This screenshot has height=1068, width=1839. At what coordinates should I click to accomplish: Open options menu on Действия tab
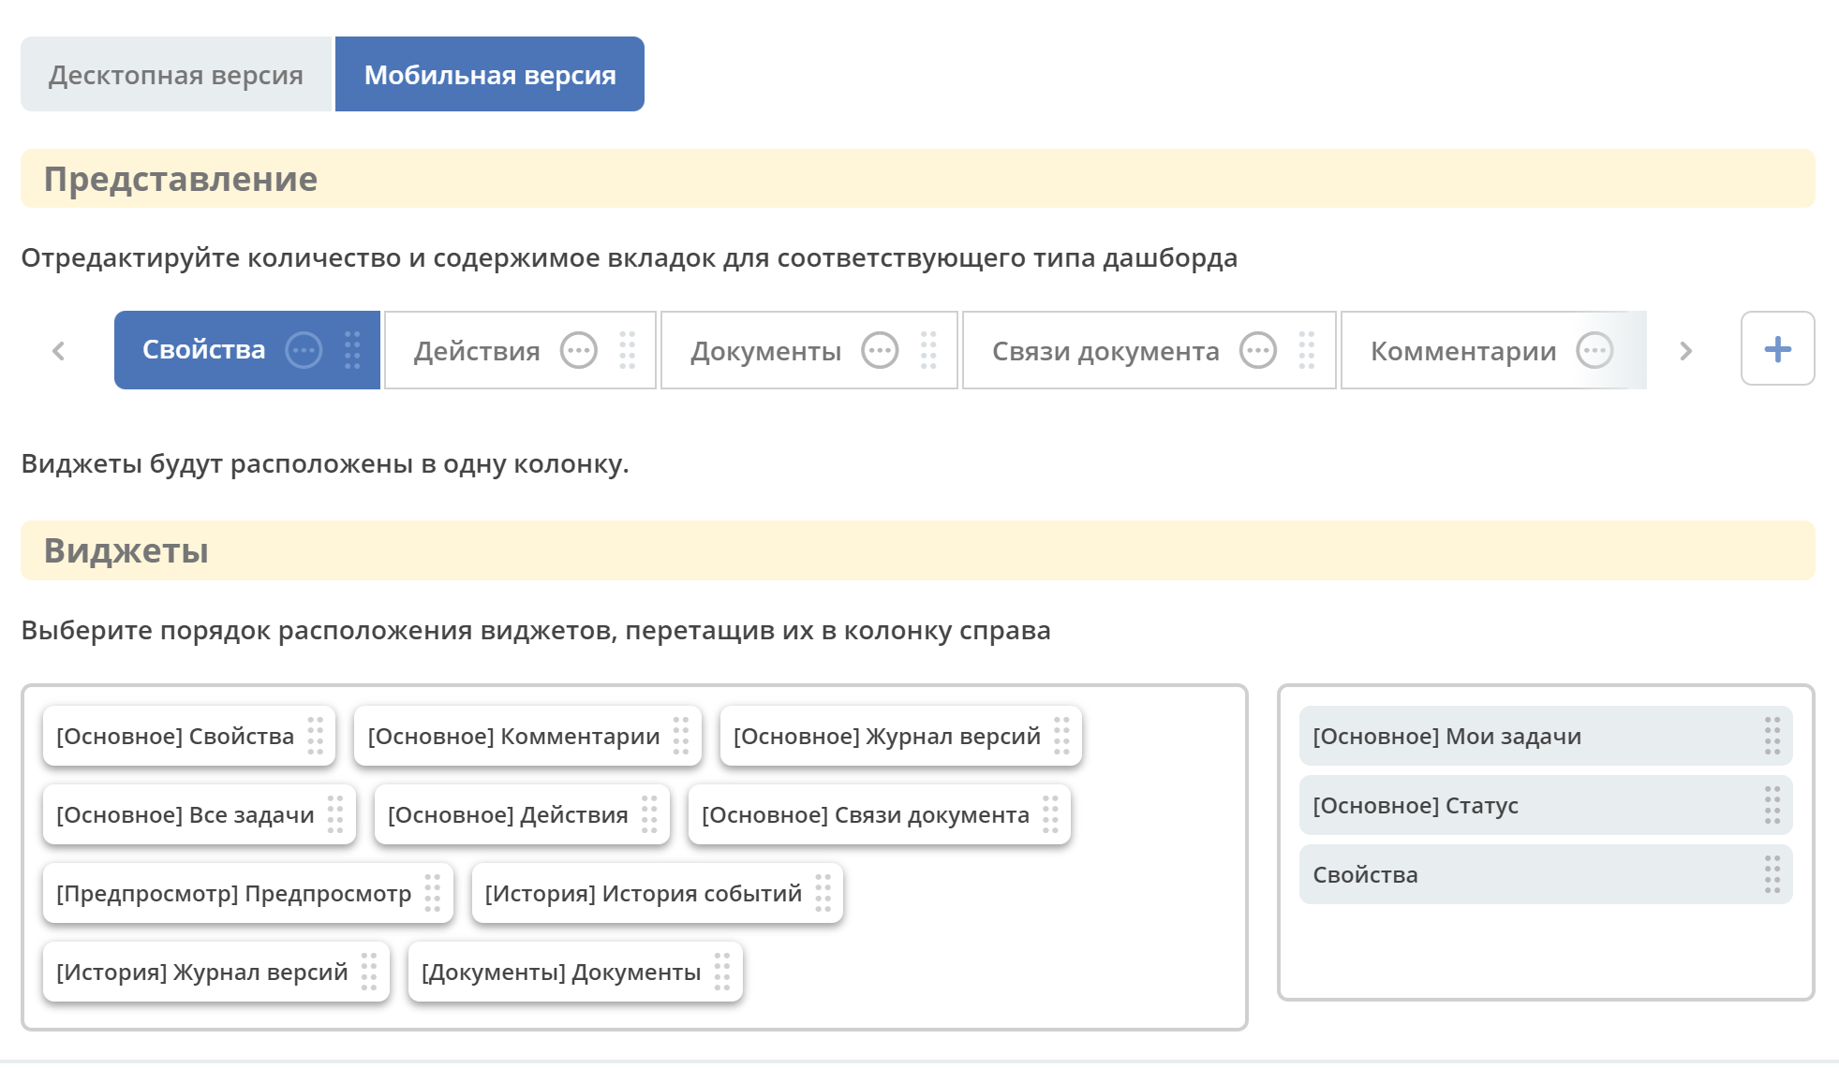(x=579, y=351)
